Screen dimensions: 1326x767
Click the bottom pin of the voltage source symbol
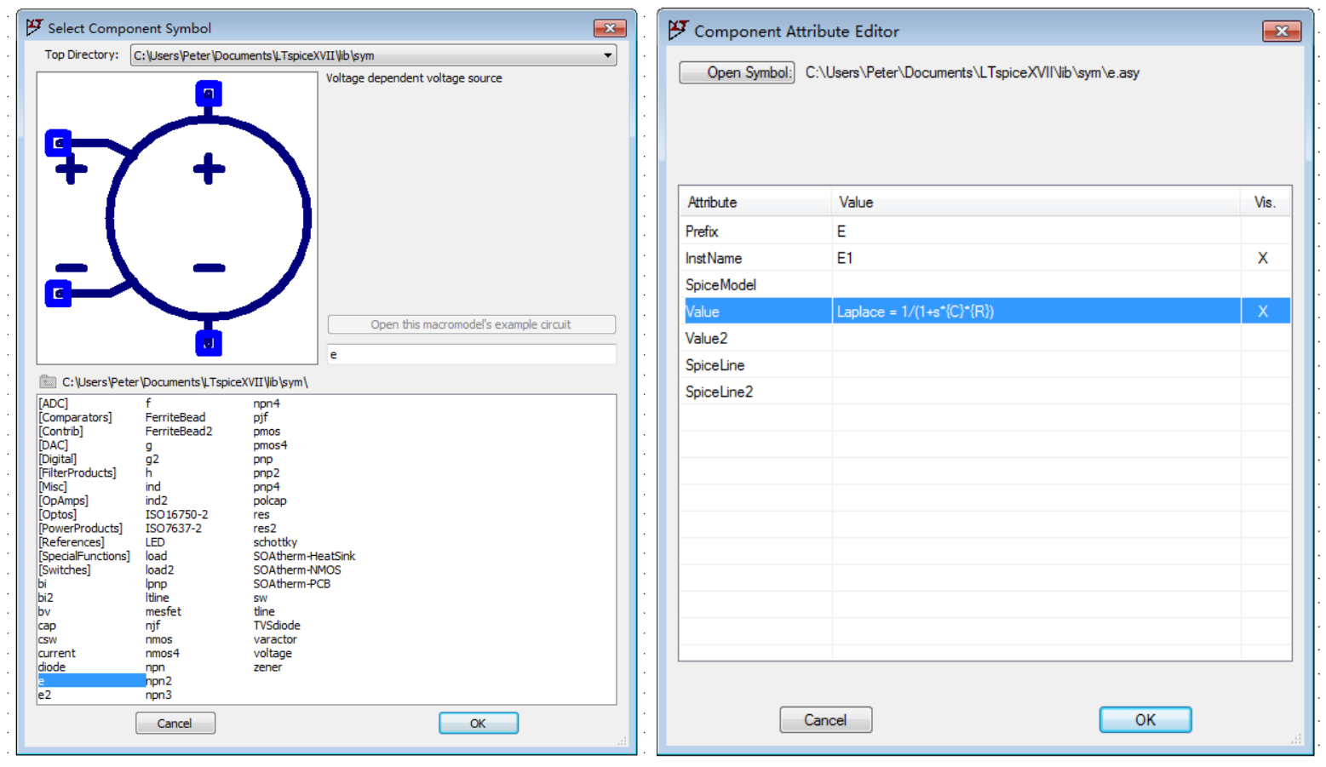(x=209, y=343)
